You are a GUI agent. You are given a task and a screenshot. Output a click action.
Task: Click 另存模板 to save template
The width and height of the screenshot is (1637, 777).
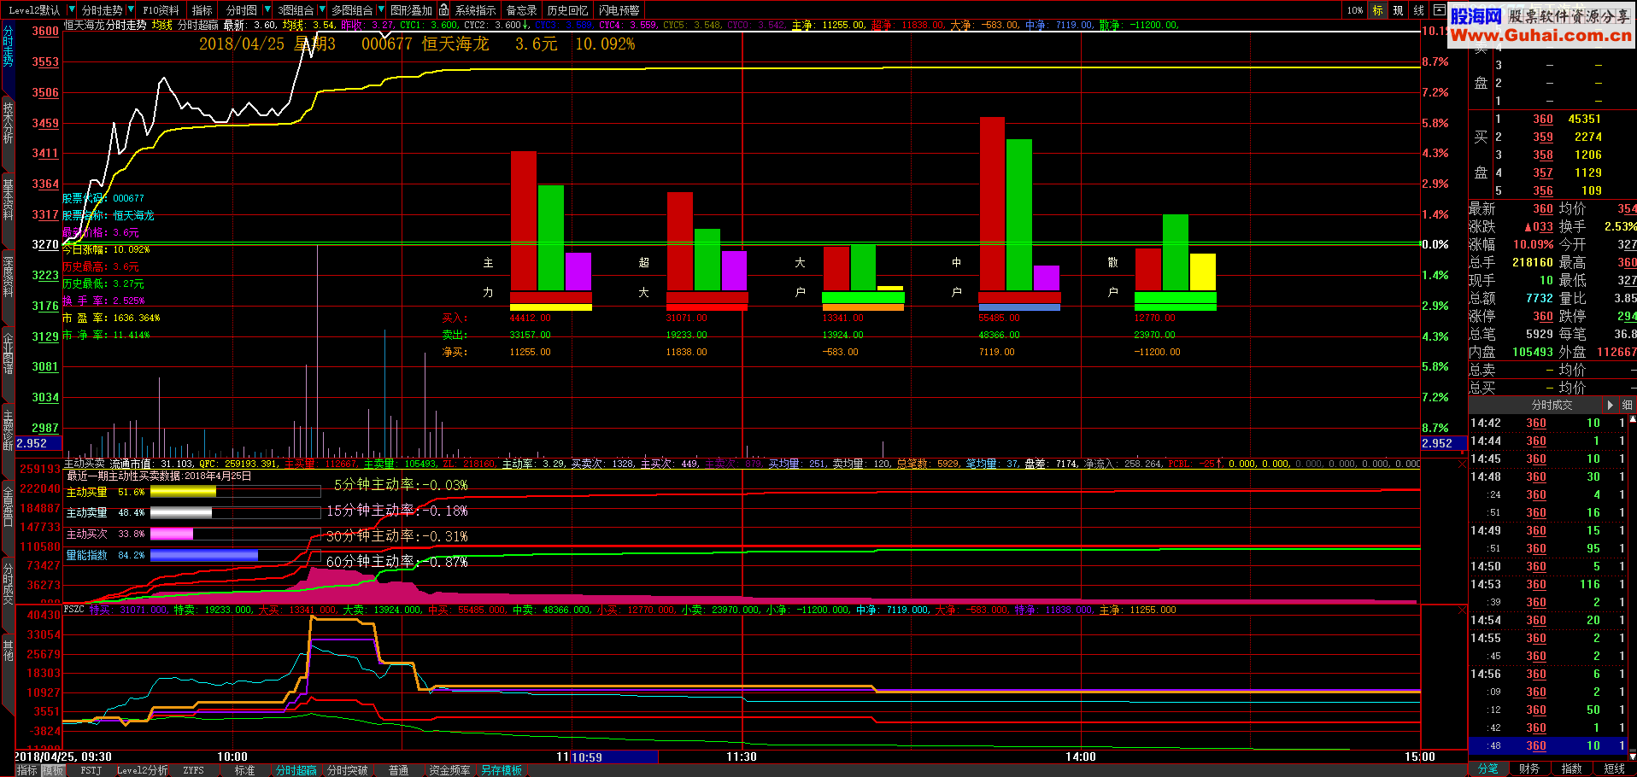(501, 770)
